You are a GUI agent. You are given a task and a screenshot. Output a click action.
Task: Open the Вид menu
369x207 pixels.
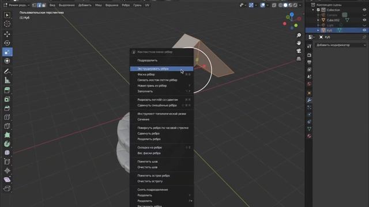(x=52, y=5)
